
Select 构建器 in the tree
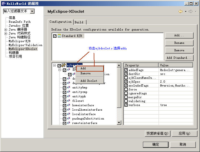[14, 53]
